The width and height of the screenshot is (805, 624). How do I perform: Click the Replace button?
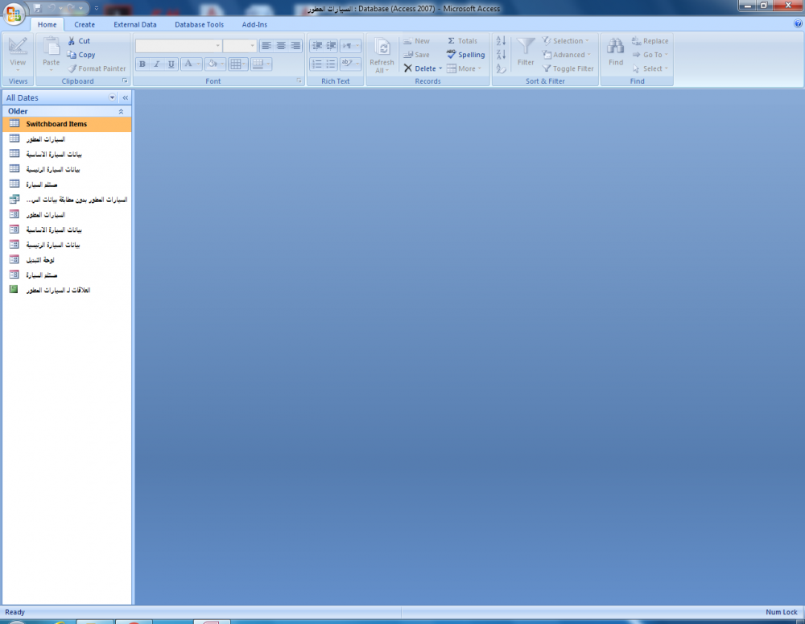click(650, 40)
